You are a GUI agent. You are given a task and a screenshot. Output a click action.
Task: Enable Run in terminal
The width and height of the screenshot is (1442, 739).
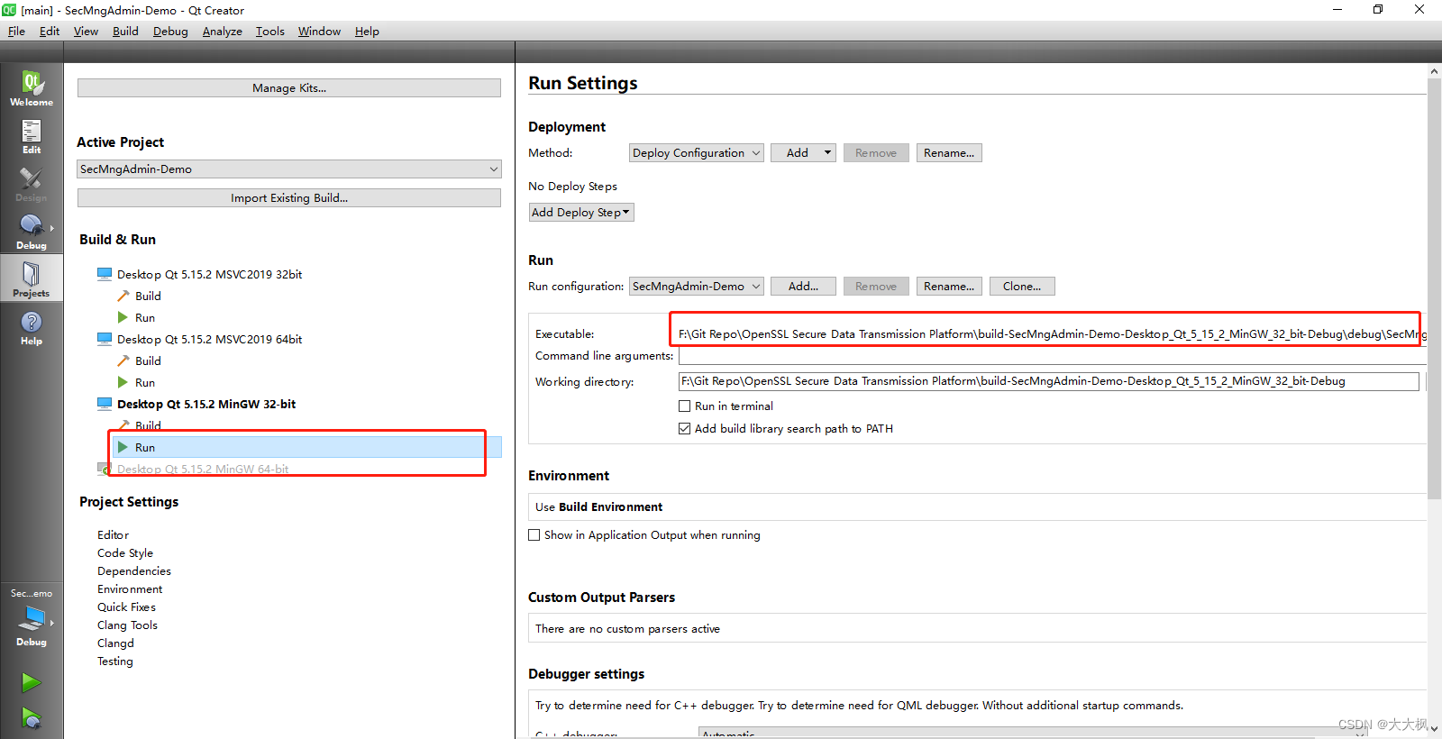coord(685,406)
